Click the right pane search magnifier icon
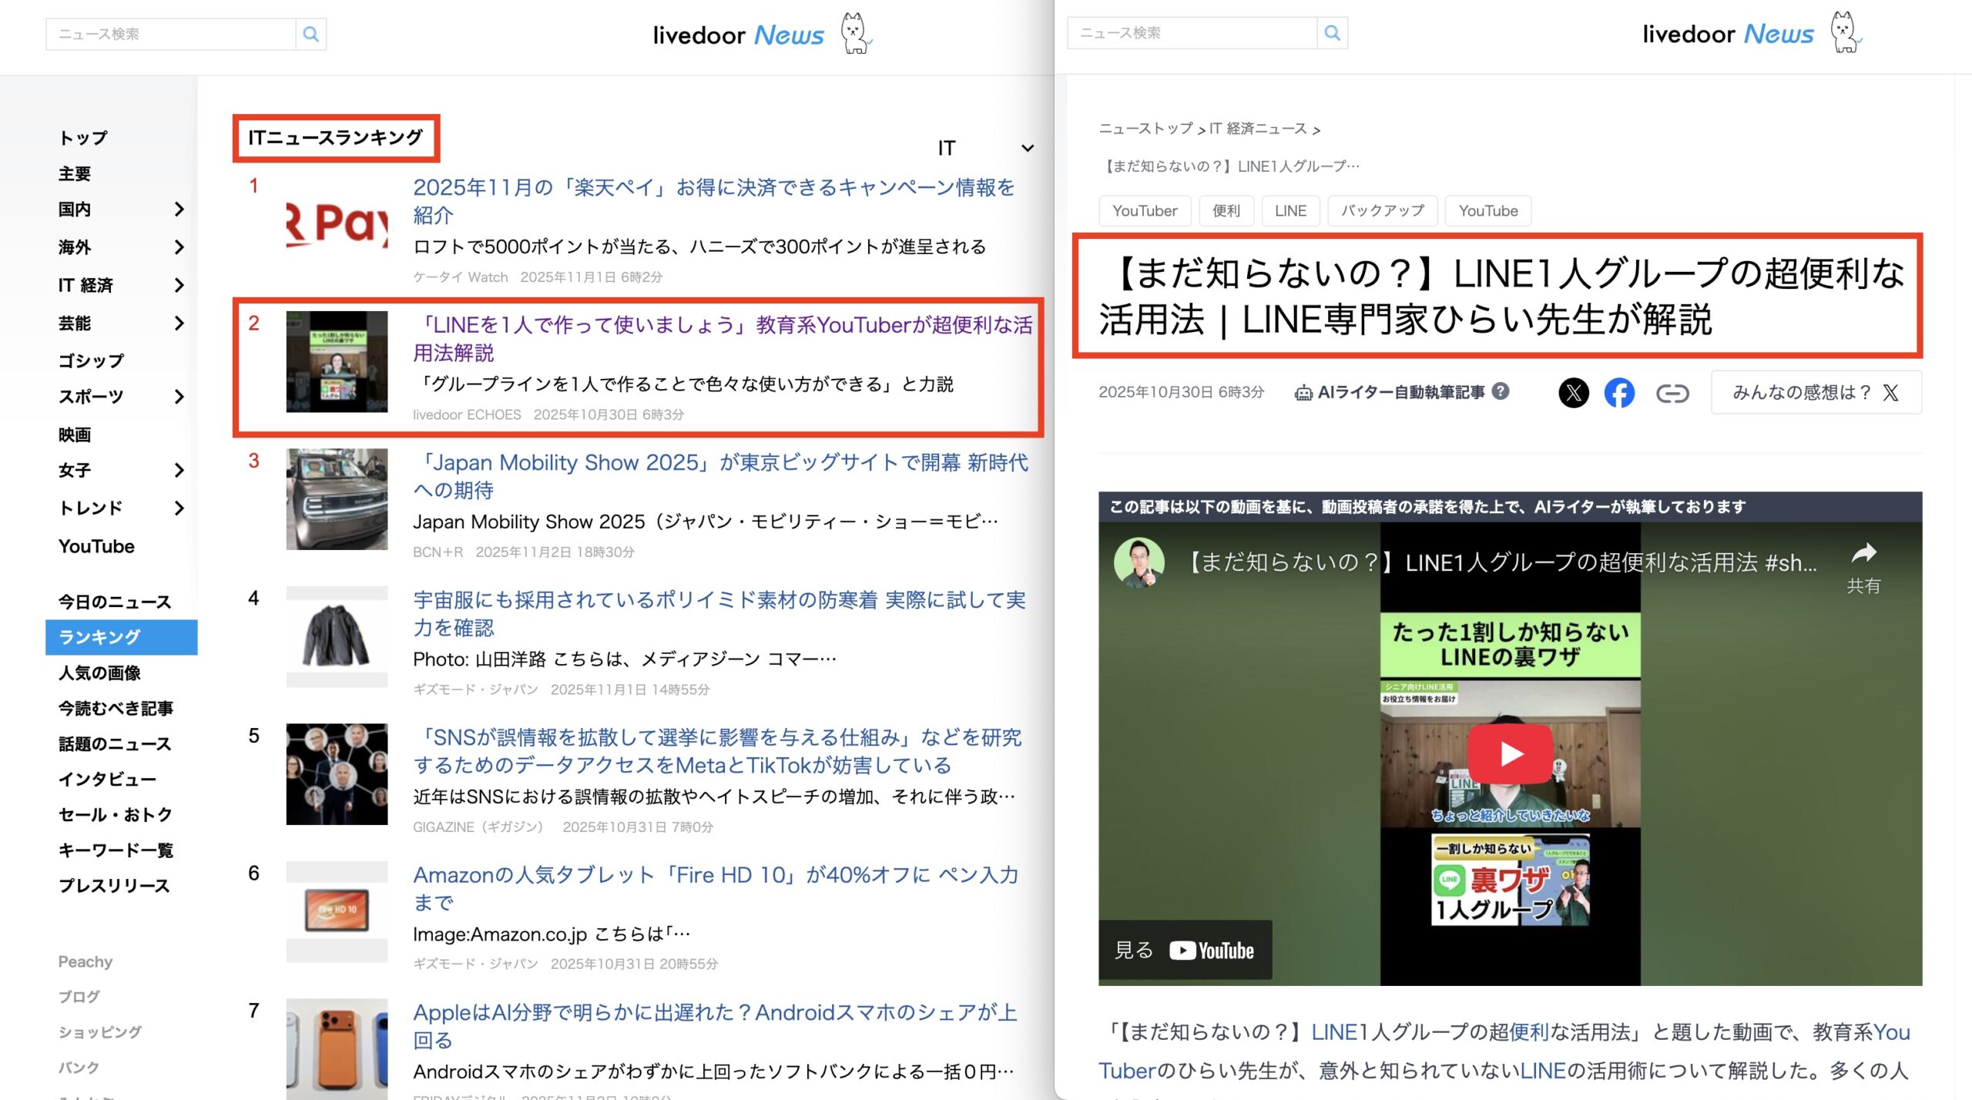The image size is (1972, 1100). [1332, 33]
